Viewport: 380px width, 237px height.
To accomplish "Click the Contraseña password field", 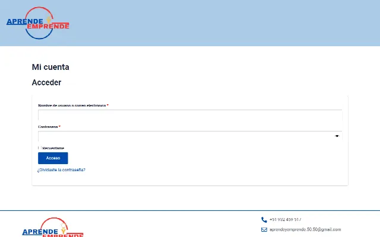I will [x=190, y=136].
